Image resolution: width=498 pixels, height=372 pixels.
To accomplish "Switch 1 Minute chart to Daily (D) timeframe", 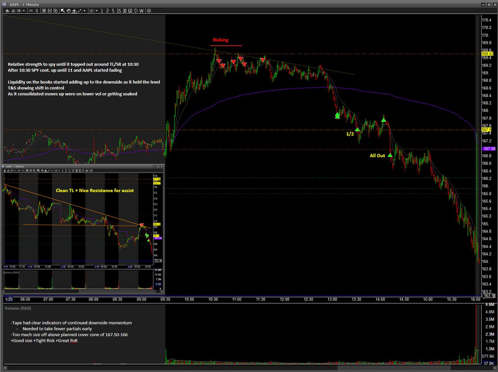I will [136, 11].
